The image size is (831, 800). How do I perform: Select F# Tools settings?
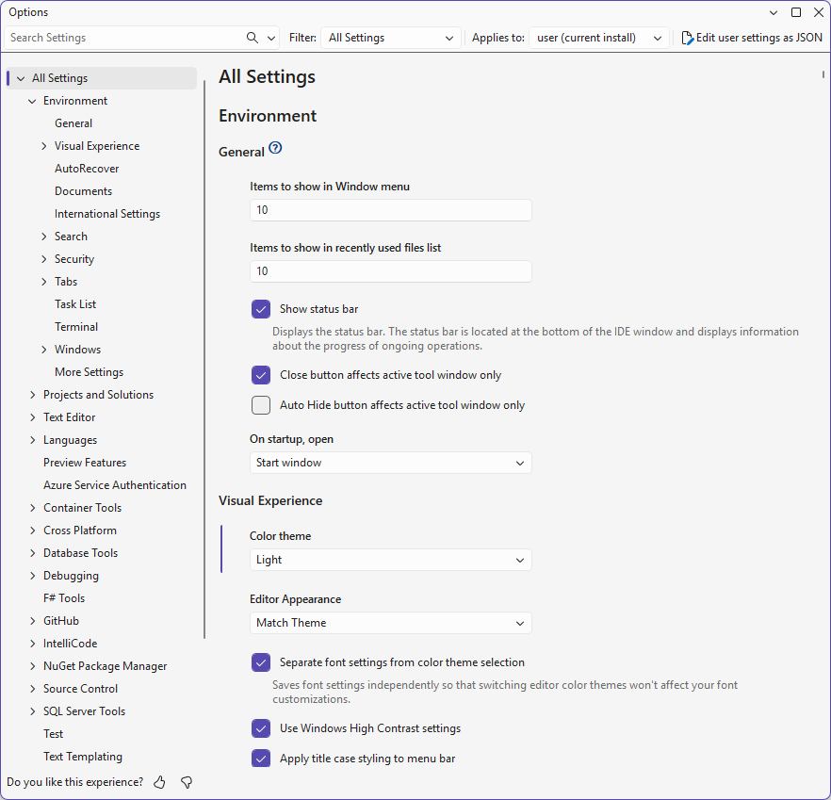pos(64,598)
